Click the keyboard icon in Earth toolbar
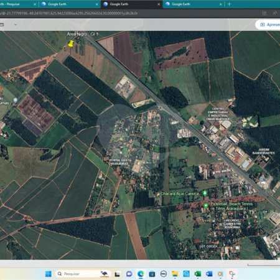Screen dimensions: 280x280 (x=2, y=24)
